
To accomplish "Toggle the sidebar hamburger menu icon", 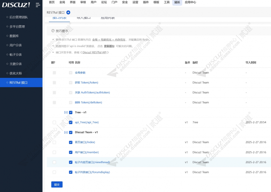I will (x=38, y=5).
